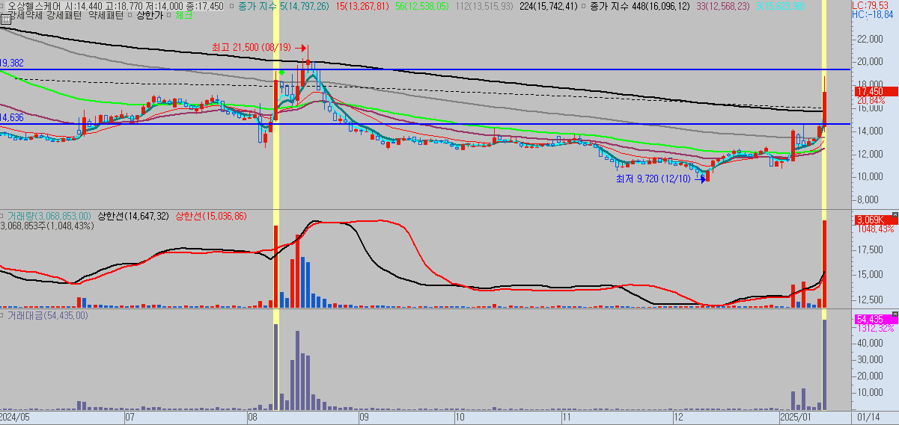Select 거래대금(54,435,00) indicator label
Viewport: 899px width, 425px height.
pyautogui.click(x=48, y=315)
